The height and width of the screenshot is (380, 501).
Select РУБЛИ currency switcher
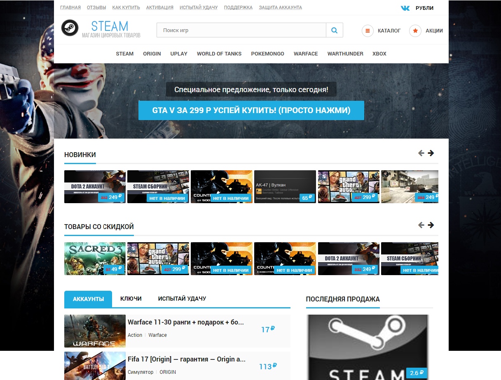coord(424,8)
